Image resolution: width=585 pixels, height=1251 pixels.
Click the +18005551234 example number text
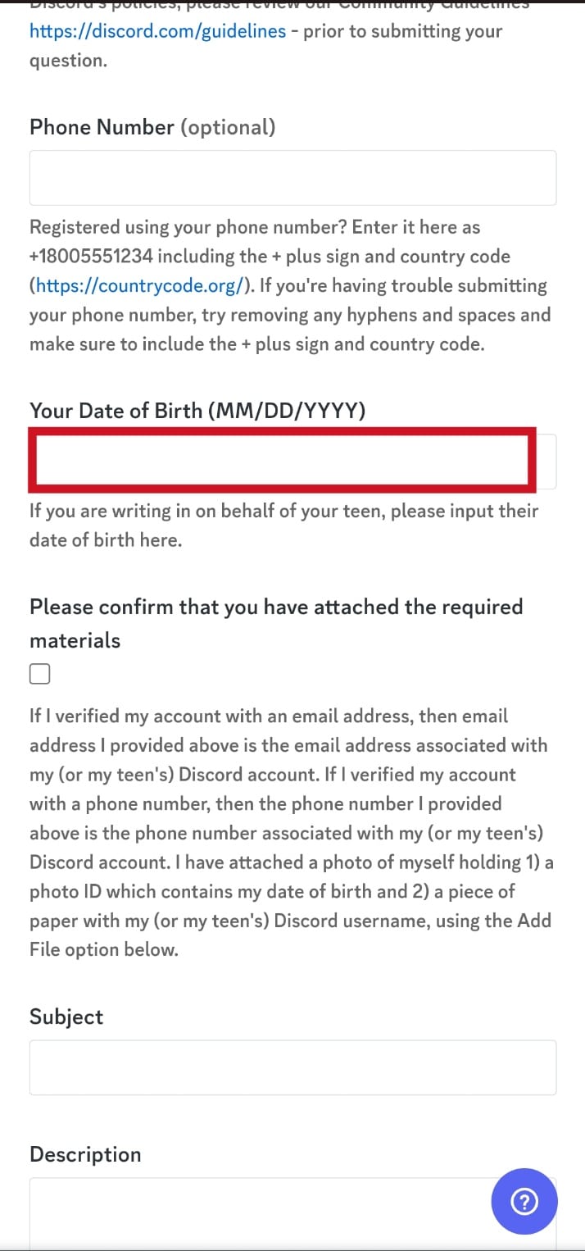coord(91,256)
